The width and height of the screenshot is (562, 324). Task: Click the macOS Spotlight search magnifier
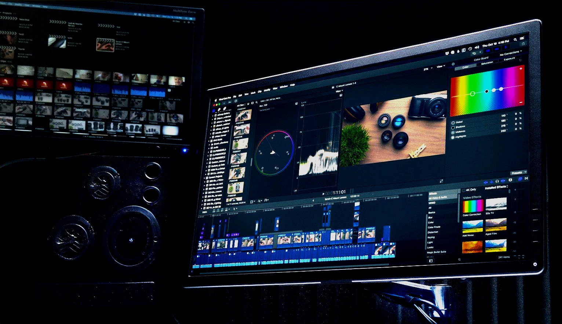tap(515, 40)
